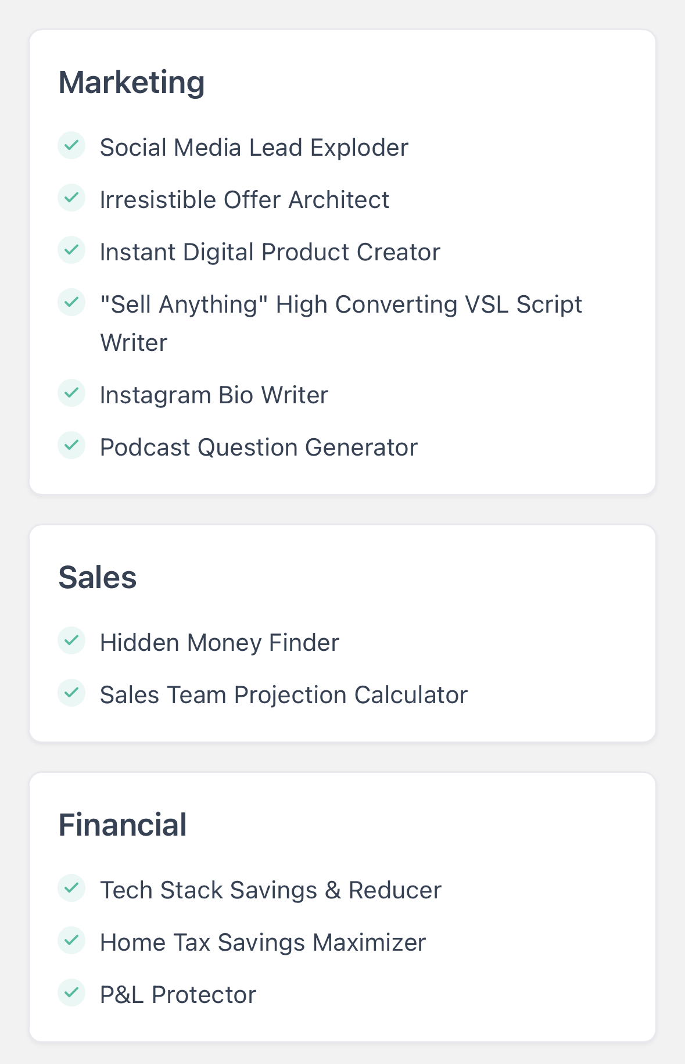Image resolution: width=685 pixels, height=1064 pixels.
Task: Open the Home Tax Savings Maximizer entry
Action: click(263, 943)
